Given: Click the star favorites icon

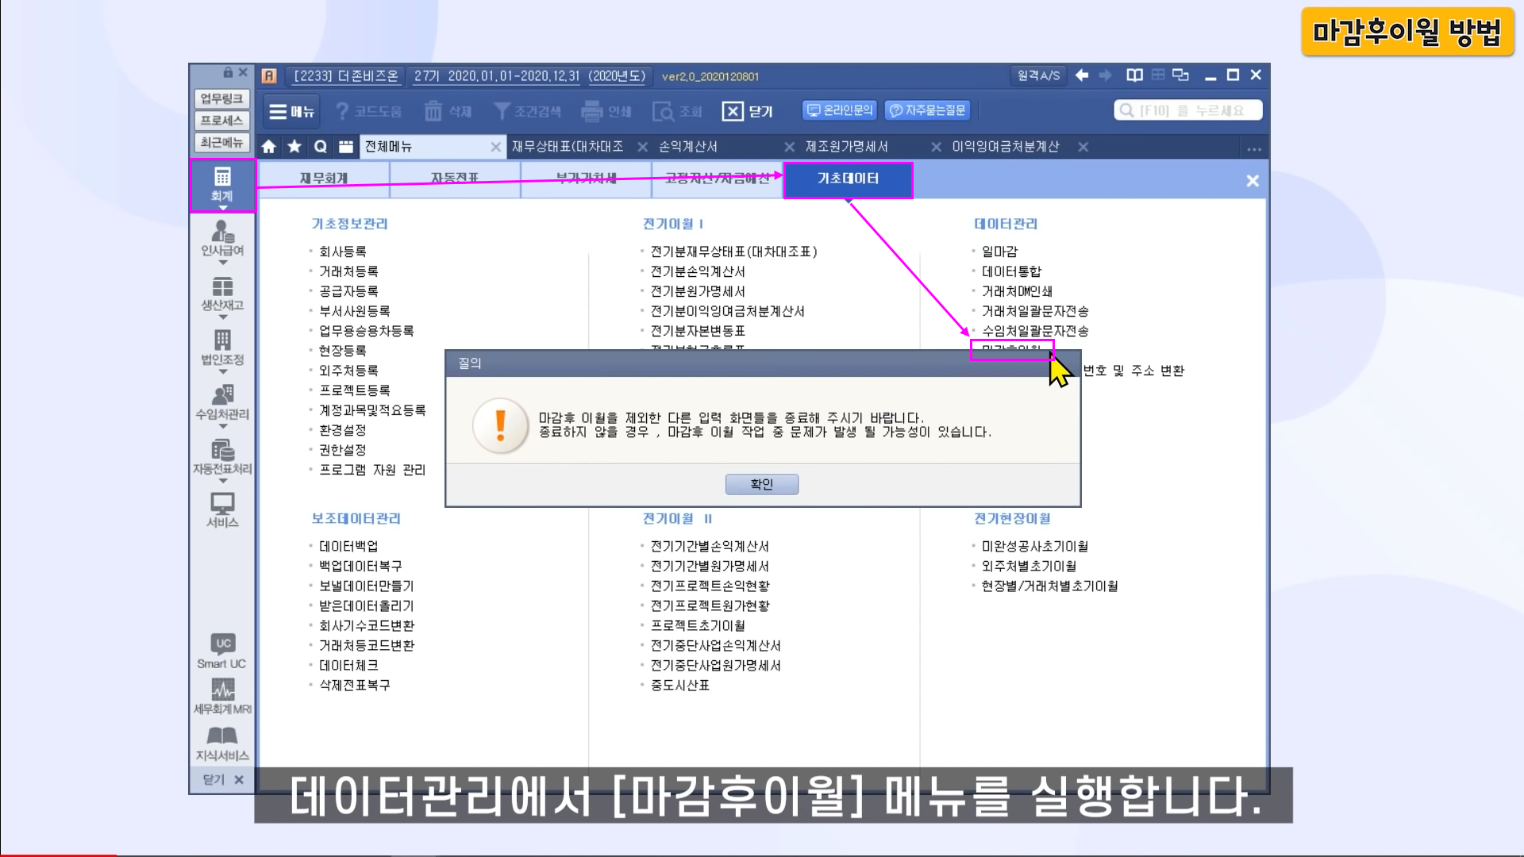Looking at the screenshot, I should click(x=294, y=147).
